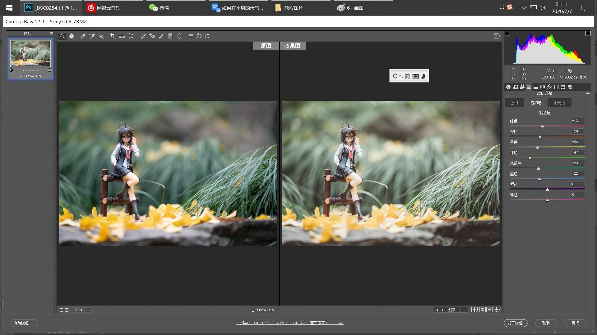597x335 pixels.
Task: Click the 完成 done button
Action: pos(575,323)
